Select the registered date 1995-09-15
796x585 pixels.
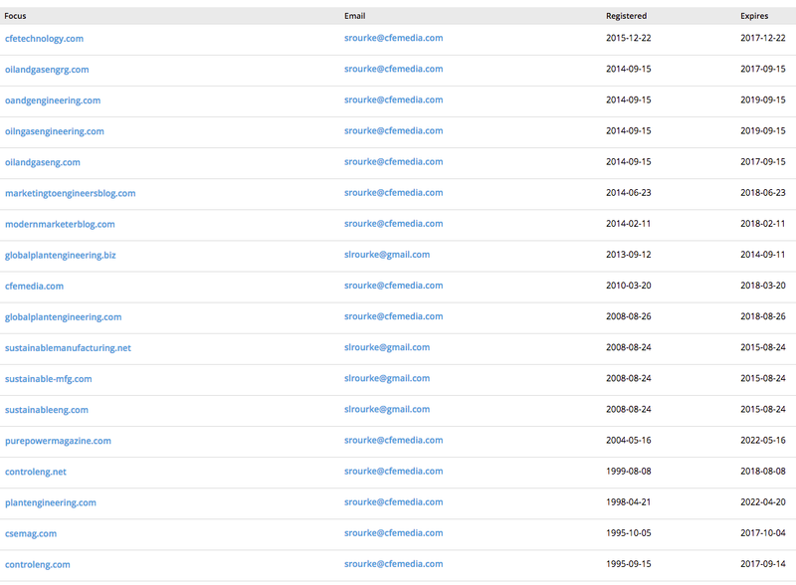pyautogui.click(x=629, y=565)
